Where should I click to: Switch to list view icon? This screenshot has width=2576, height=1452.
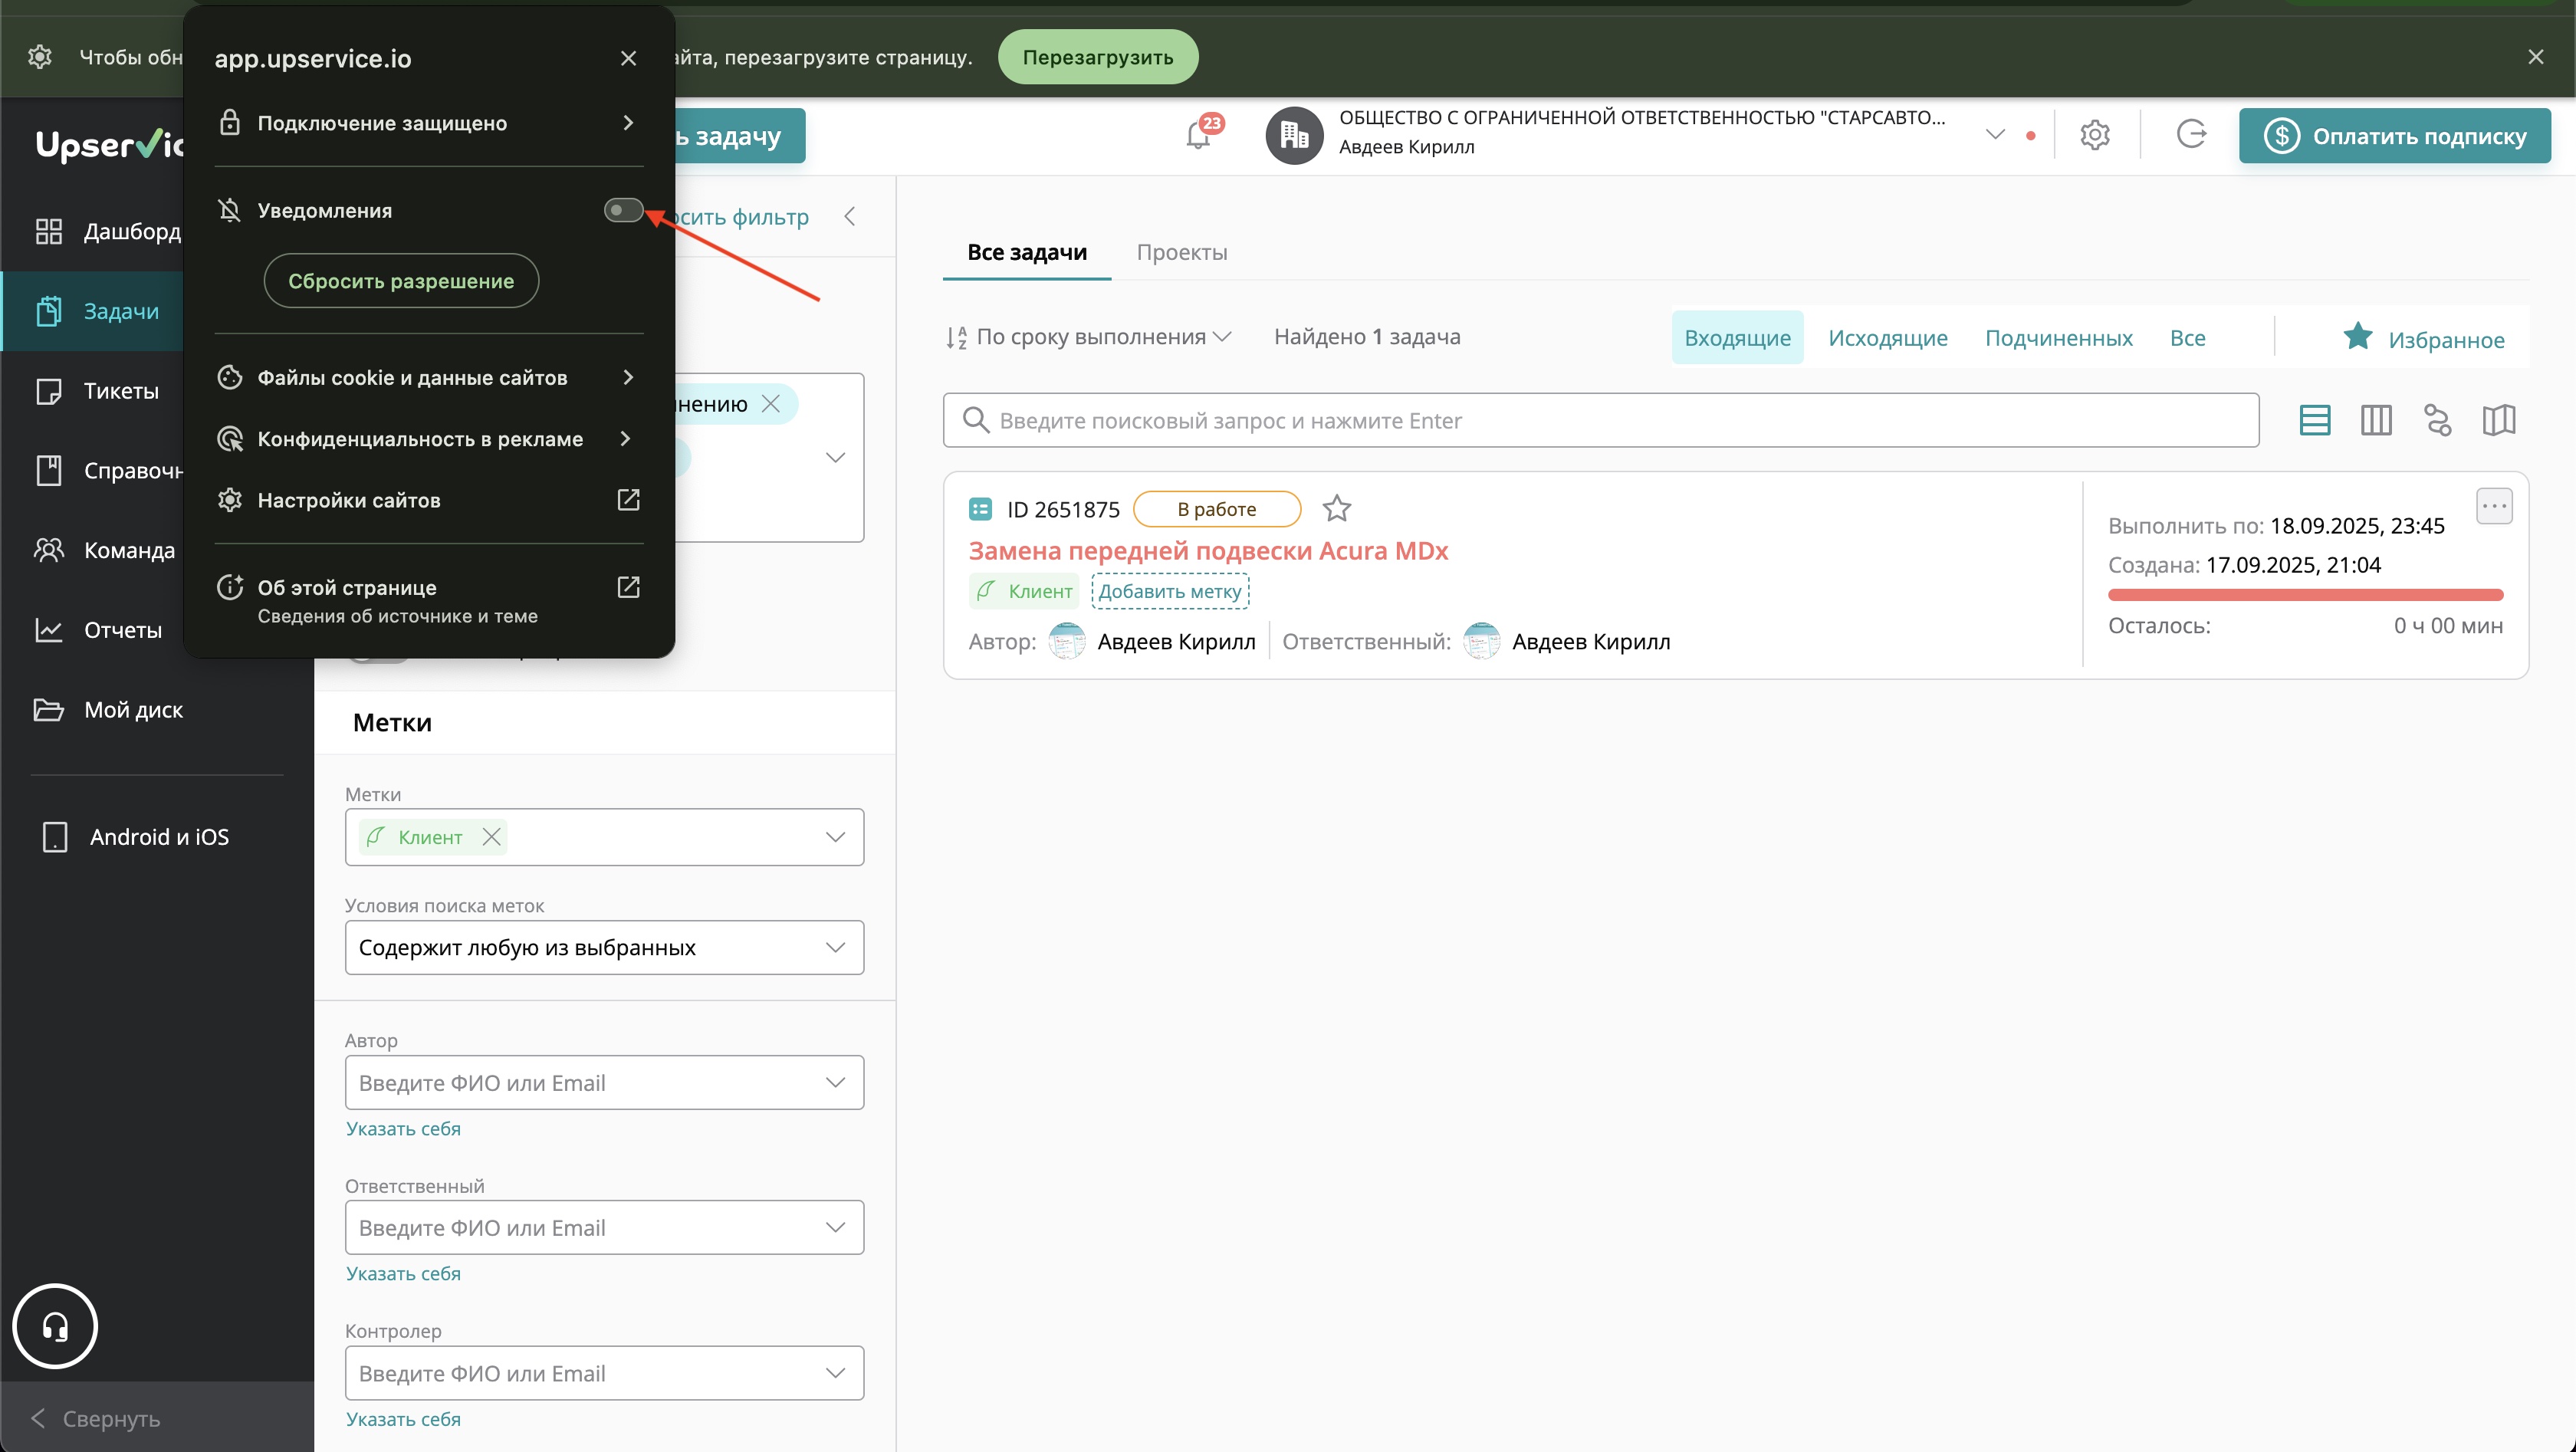pyautogui.click(x=2314, y=420)
